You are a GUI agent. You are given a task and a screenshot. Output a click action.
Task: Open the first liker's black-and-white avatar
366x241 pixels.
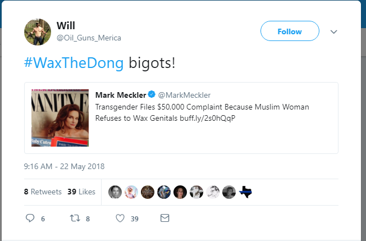coord(115,192)
